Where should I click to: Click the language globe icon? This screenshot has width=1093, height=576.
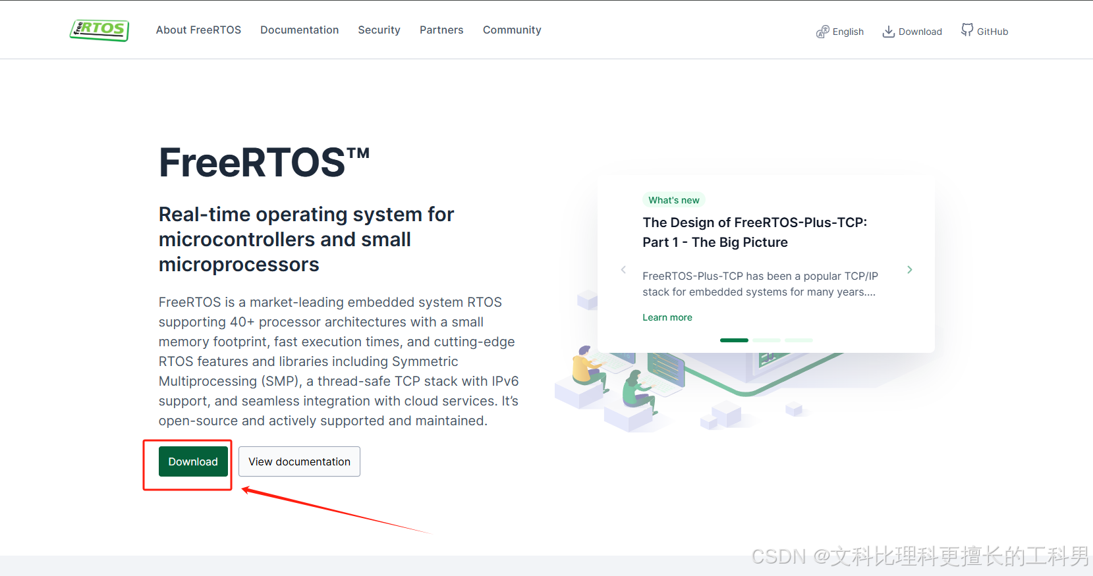click(x=822, y=32)
